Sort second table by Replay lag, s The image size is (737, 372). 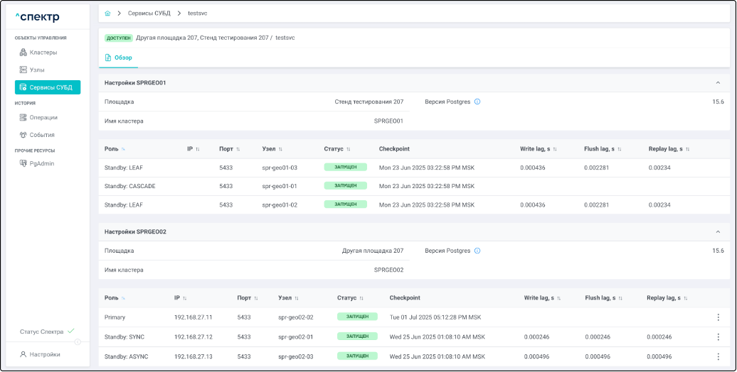click(685, 298)
